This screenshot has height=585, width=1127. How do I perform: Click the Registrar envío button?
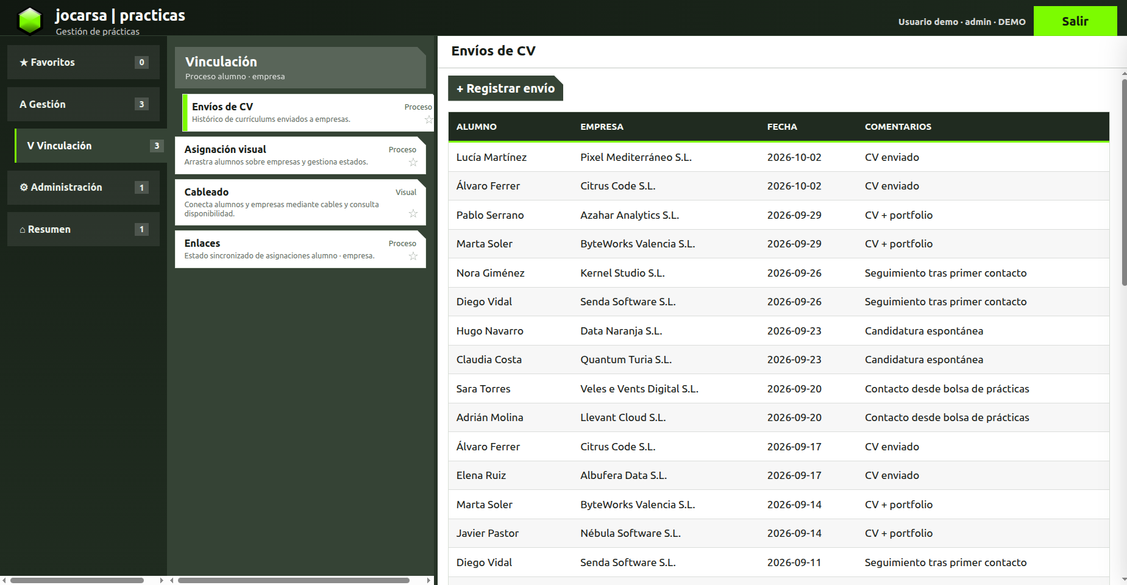(x=505, y=88)
